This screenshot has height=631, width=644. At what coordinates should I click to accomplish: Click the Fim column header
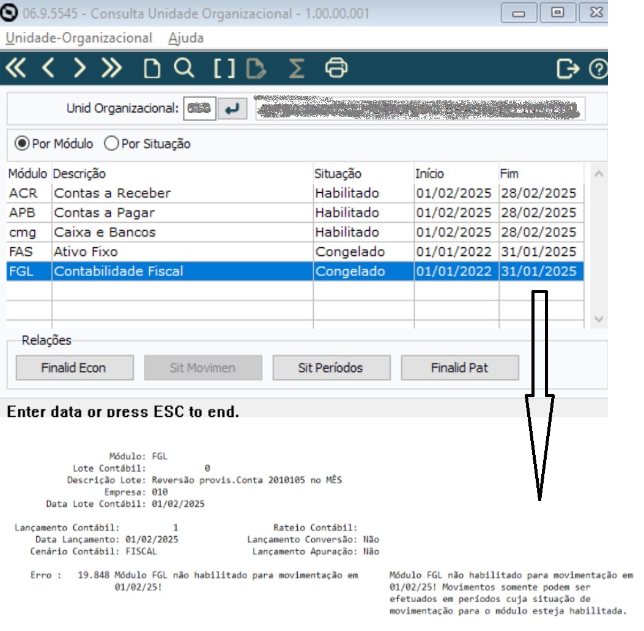(509, 174)
